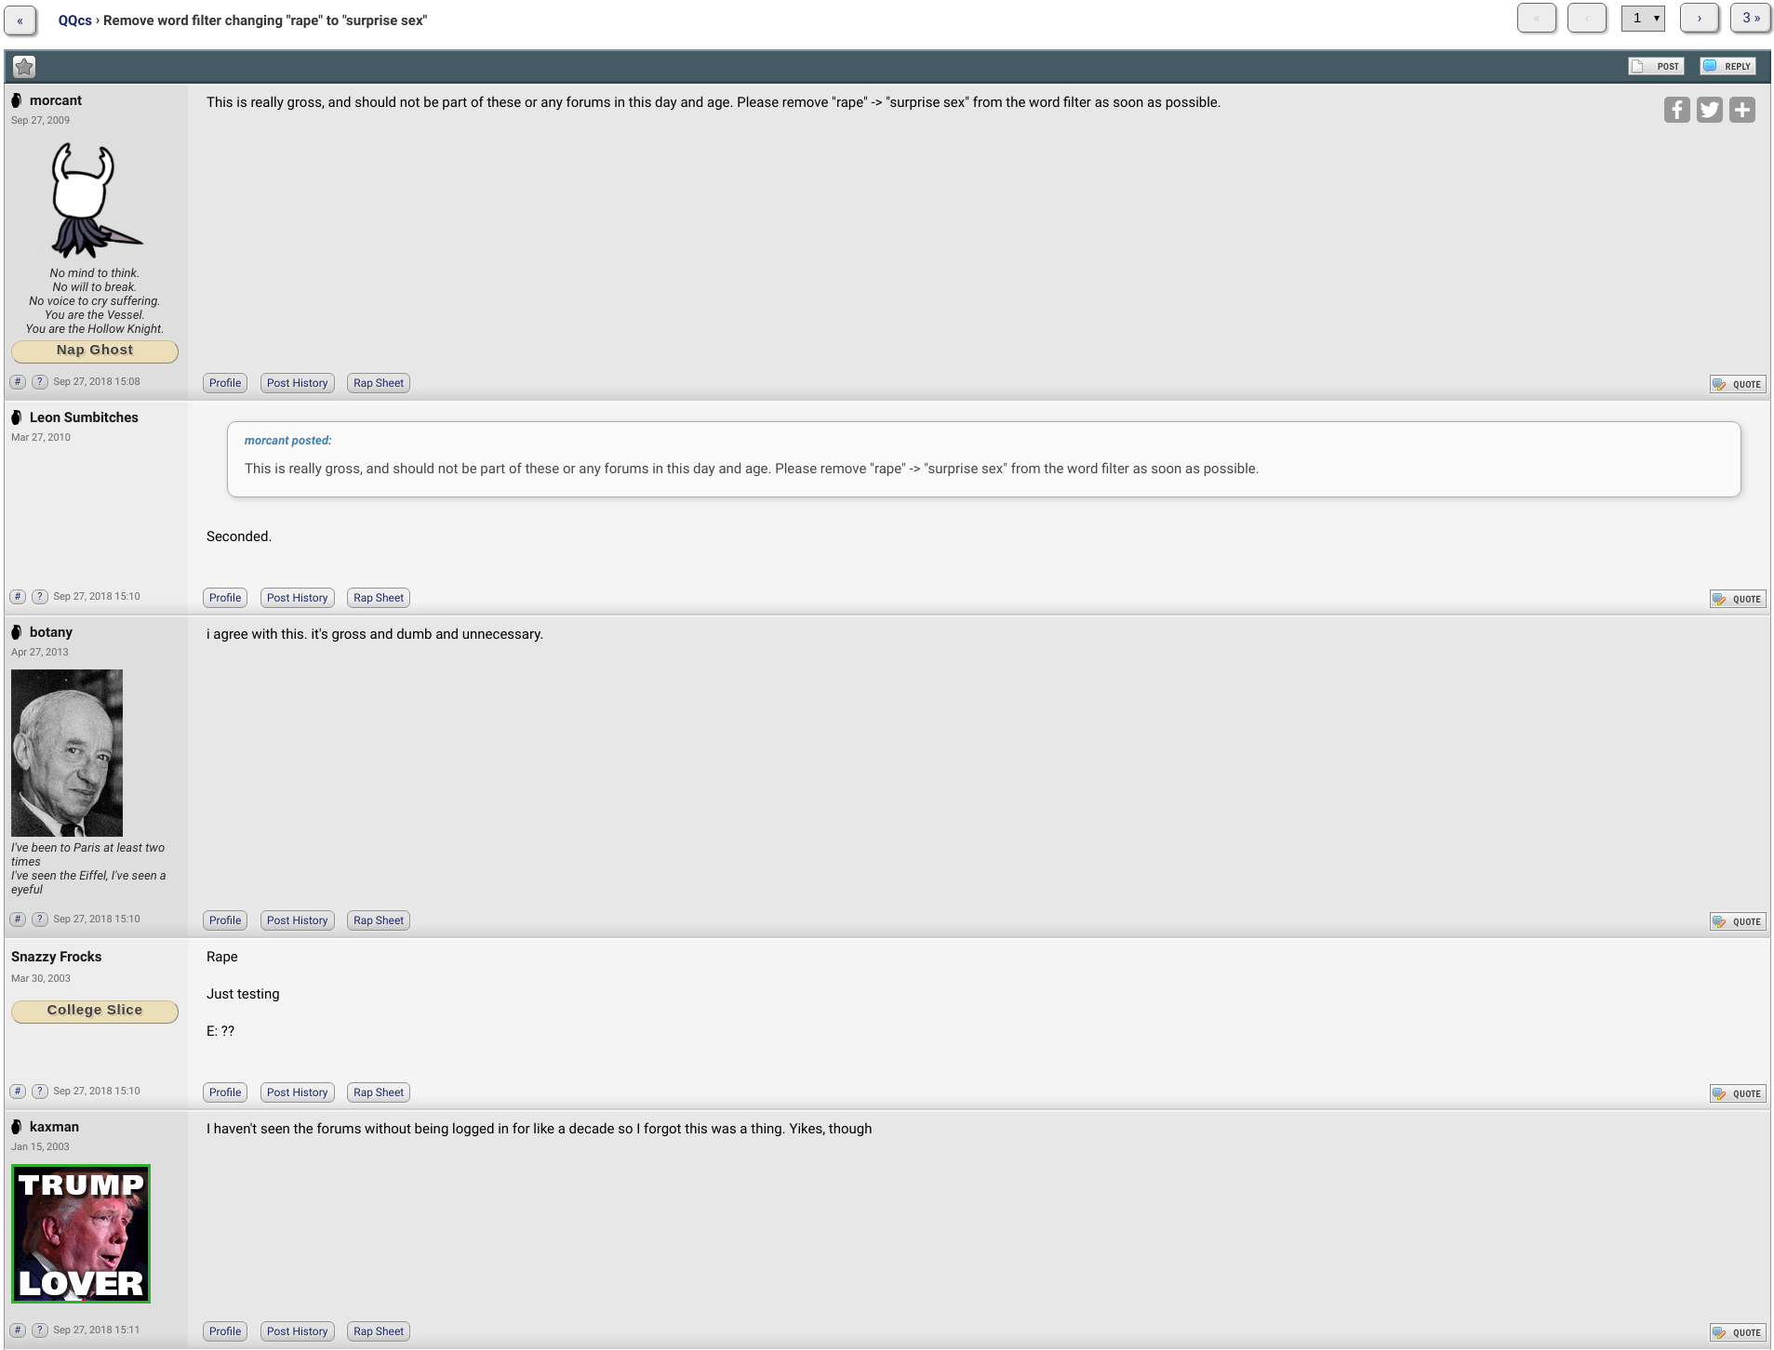Click the # permalink of morcant's post
The image size is (1774, 1350).
[18, 381]
